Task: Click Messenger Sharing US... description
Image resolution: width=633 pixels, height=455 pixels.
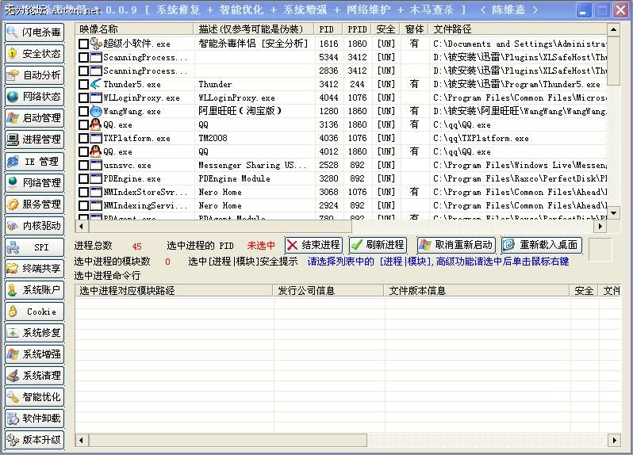Action: point(252,165)
